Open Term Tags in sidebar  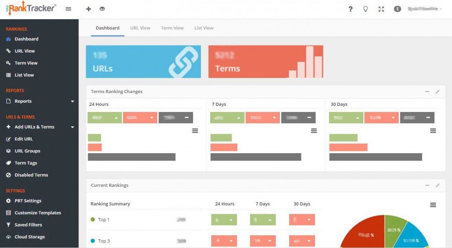tap(25, 163)
